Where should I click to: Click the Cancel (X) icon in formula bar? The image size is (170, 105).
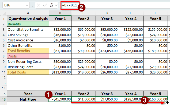pyautogui.click(x=38, y=5)
